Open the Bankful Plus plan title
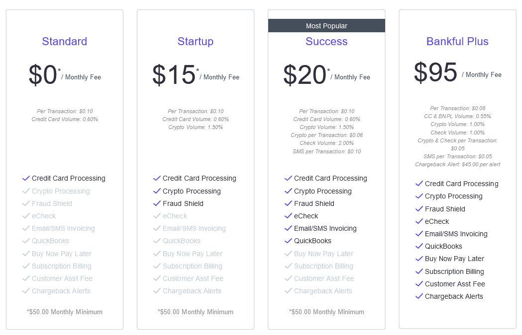This screenshot has width=522, height=335. click(x=457, y=42)
